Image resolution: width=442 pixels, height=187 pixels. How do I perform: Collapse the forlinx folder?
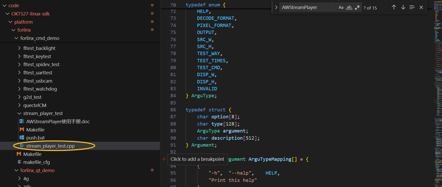tap(13, 30)
